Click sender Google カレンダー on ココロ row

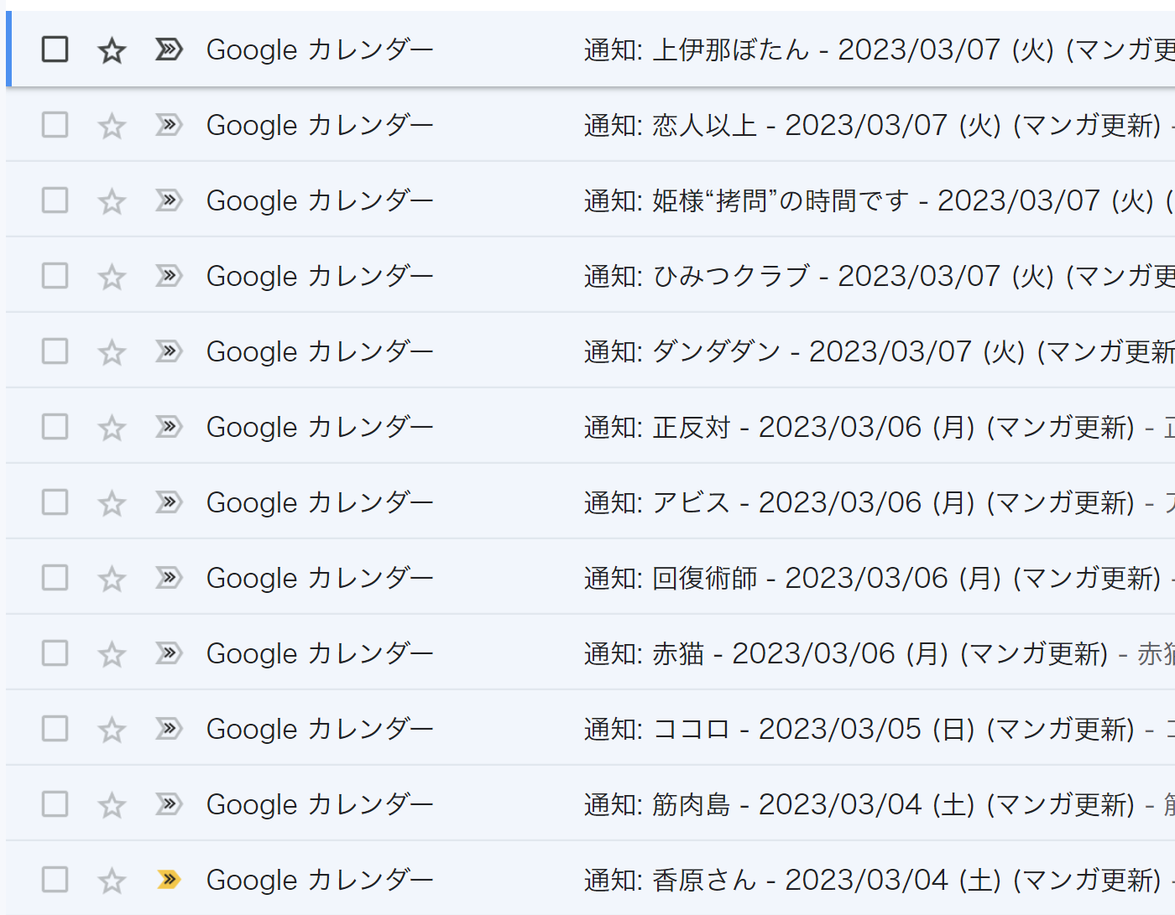click(x=320, y=730)
